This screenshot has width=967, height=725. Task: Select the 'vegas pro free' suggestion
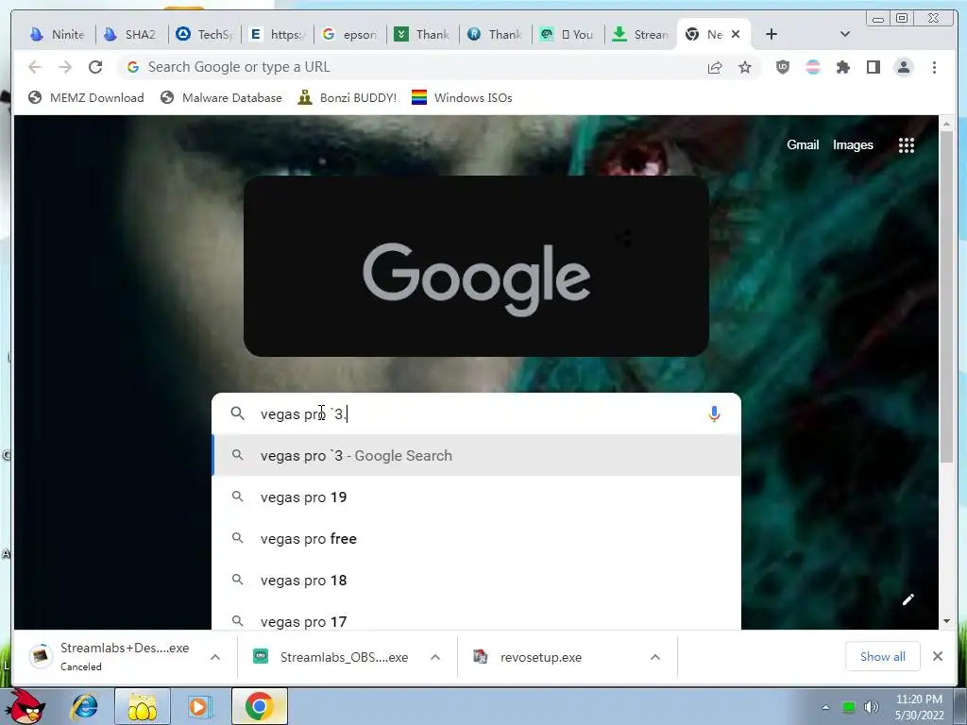click(x=476, y=539)
